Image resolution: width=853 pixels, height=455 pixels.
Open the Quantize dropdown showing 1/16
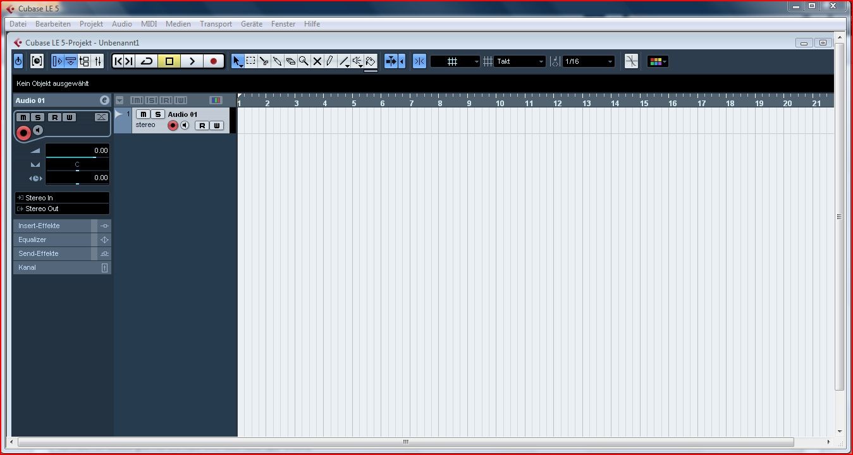(589, 61)
